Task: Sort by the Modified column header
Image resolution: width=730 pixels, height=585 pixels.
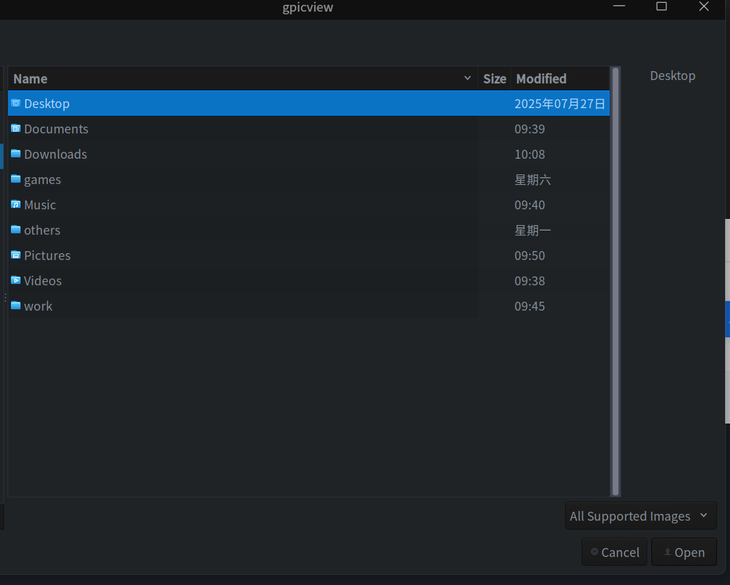Action: coord(560,79)
